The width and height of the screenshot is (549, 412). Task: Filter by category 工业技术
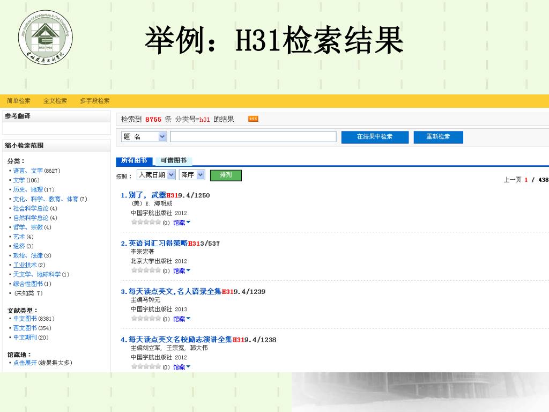click(25, 265)
